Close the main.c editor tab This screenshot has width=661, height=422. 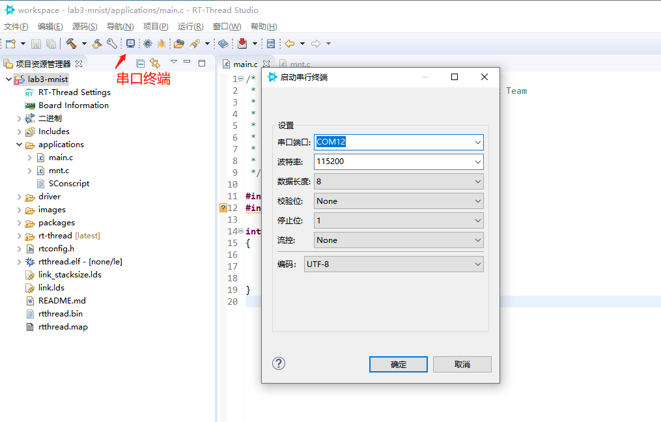coord(266,64)
